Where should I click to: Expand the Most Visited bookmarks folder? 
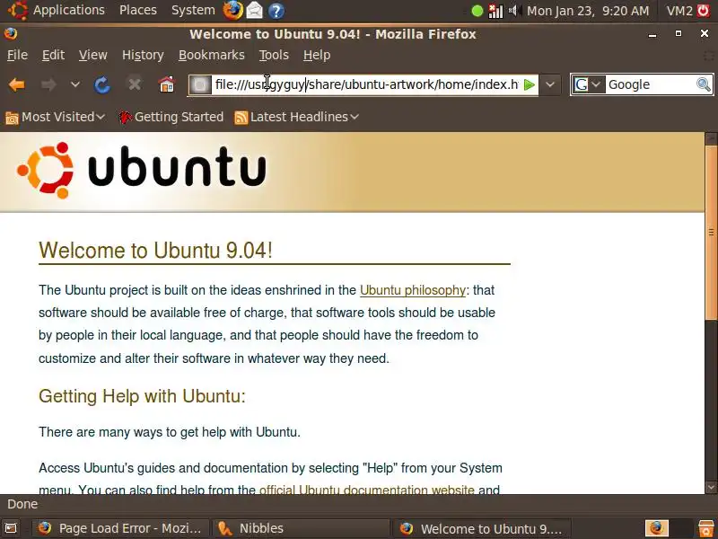(x=55, y=118)
